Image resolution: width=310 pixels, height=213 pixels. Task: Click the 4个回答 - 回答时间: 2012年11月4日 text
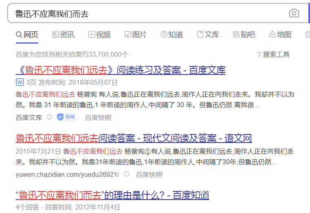[x=68, y=207]
